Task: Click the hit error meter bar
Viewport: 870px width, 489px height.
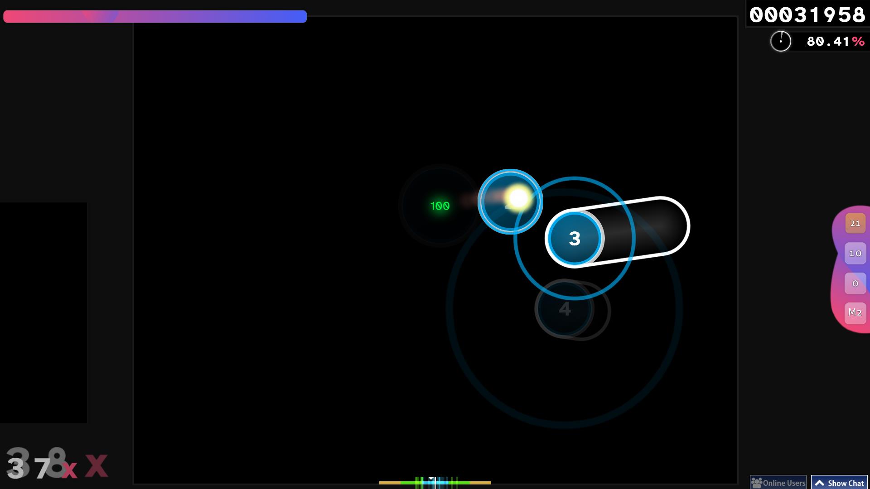Action: tap(435, 482)
